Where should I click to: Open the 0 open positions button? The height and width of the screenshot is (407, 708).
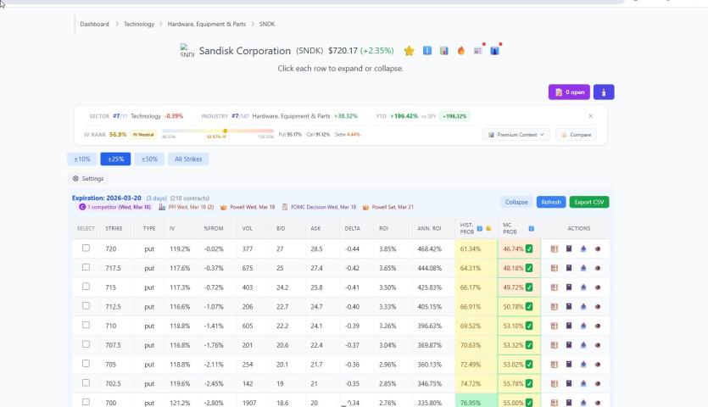click(x=569, y=92)
